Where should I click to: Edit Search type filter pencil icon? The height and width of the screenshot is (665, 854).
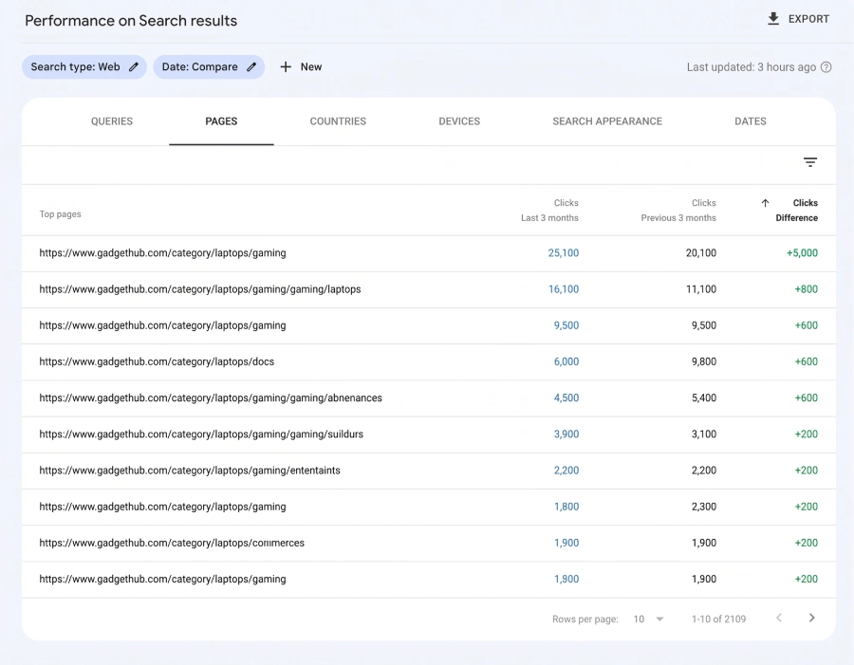tap(134, 67)
